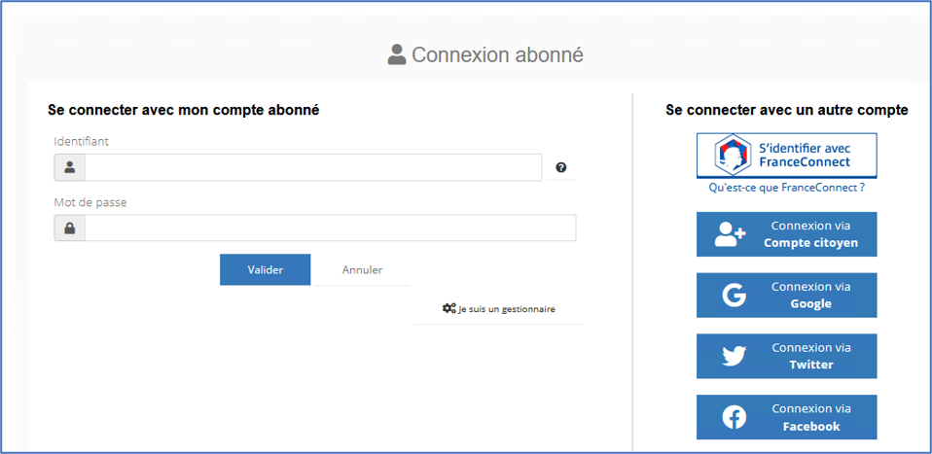Select Connexion via Twitter label
Viewport: 932px width, 454px height.
coord(810,356)
